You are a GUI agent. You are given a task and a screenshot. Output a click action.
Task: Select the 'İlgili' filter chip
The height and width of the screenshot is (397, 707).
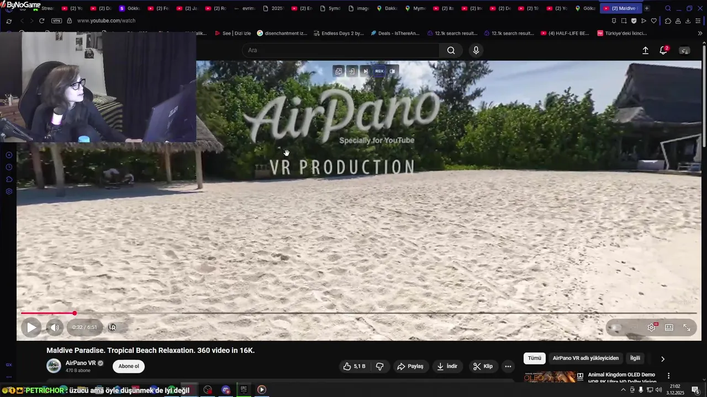click(635, 358)
